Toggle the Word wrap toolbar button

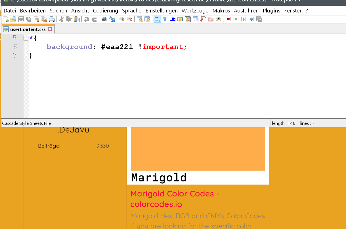(x=157, y=19)
